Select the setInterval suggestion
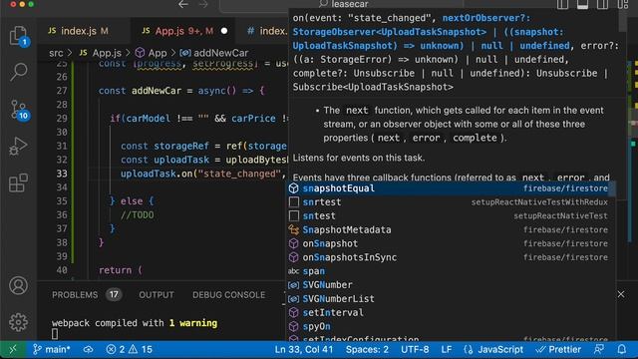This screenshot has height=359, width=638. (450, 313)
